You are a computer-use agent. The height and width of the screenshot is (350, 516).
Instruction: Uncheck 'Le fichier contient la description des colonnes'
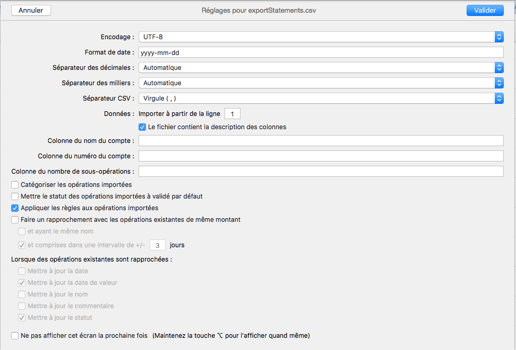[x=142, y=127]
